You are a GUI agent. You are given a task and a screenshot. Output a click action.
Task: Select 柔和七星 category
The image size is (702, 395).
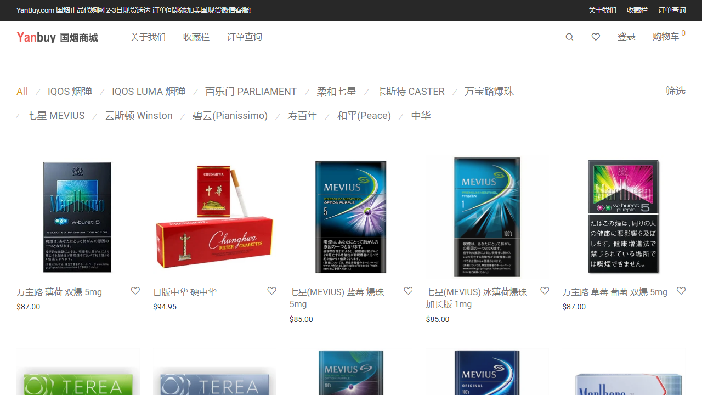(336, 92)
